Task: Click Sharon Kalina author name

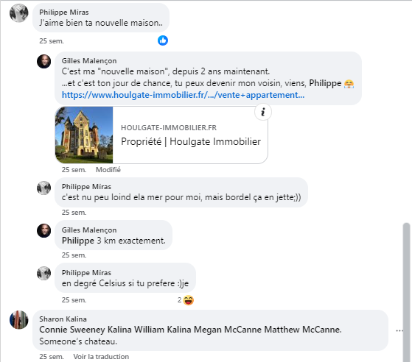Action: click(63, 319)
